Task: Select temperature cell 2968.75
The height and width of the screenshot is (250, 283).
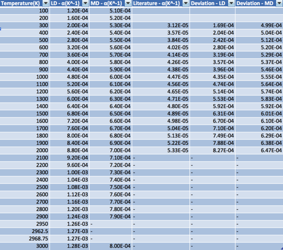Action: click(25, 239)
